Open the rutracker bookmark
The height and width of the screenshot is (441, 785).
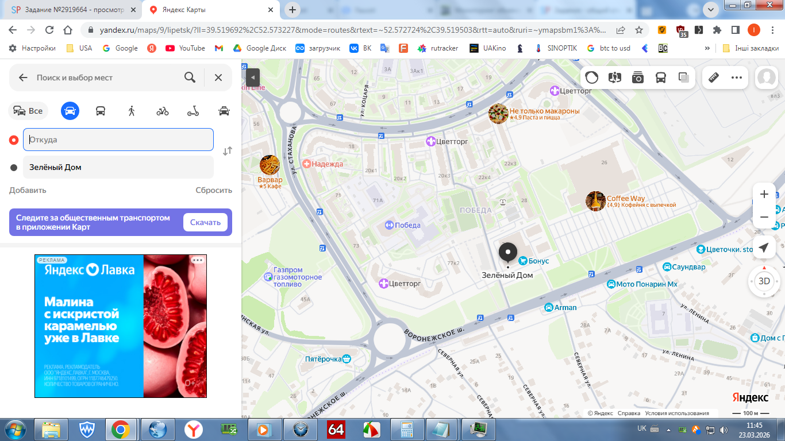(438, 48)
